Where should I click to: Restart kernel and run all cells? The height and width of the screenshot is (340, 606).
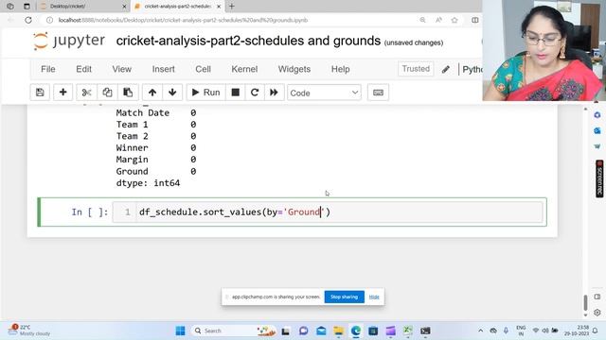[274, 93]
